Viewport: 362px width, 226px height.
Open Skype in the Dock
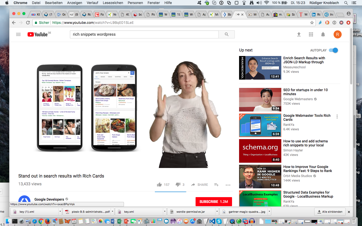[219, 221]
